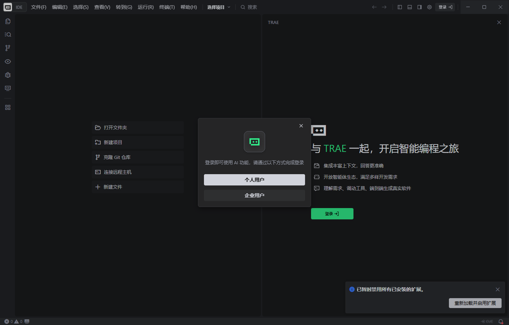Click text 开放智能体生态，满足多样开发需求

(x=361, y=177)
